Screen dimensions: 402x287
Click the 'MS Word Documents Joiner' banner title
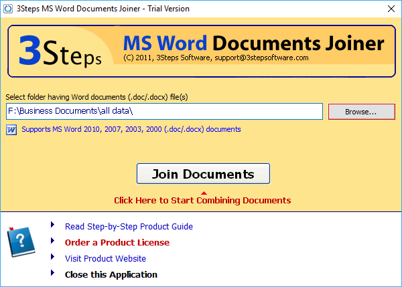point(253,43)
